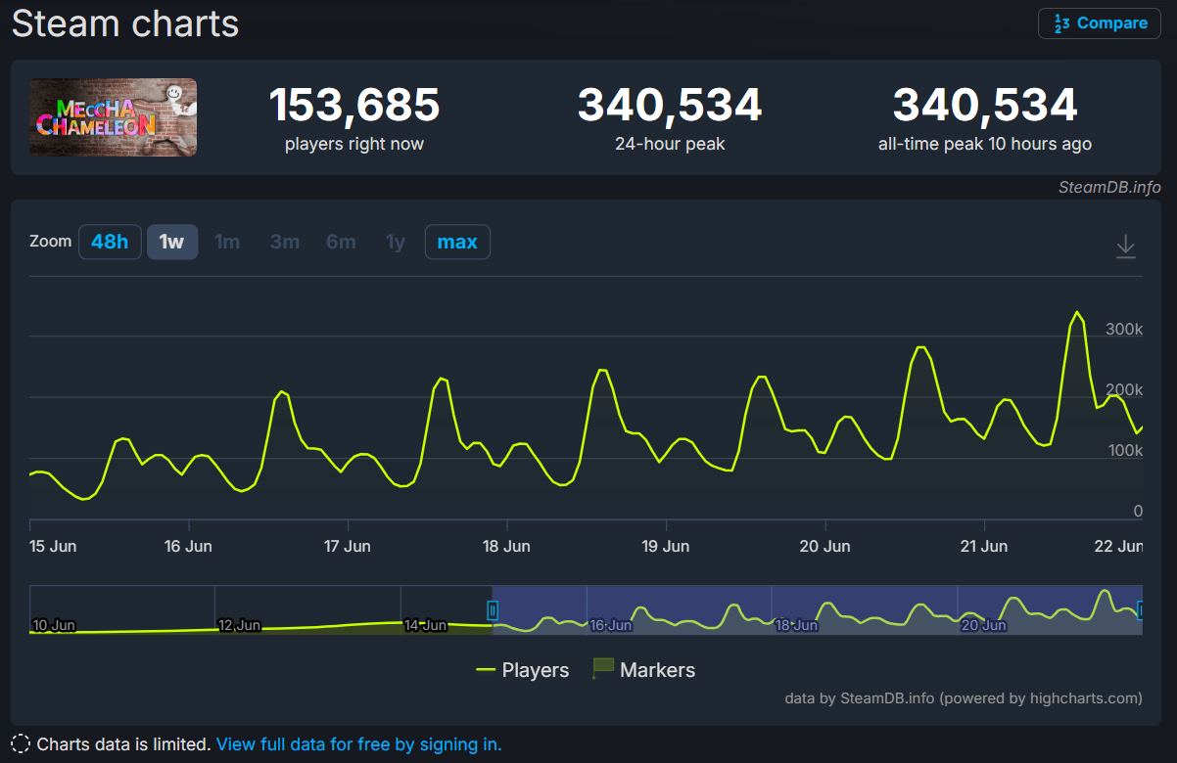The width and height of the screenshot is (1177, 763).
Task: Click the Steam charts heading
Action: tap(125, 23)
